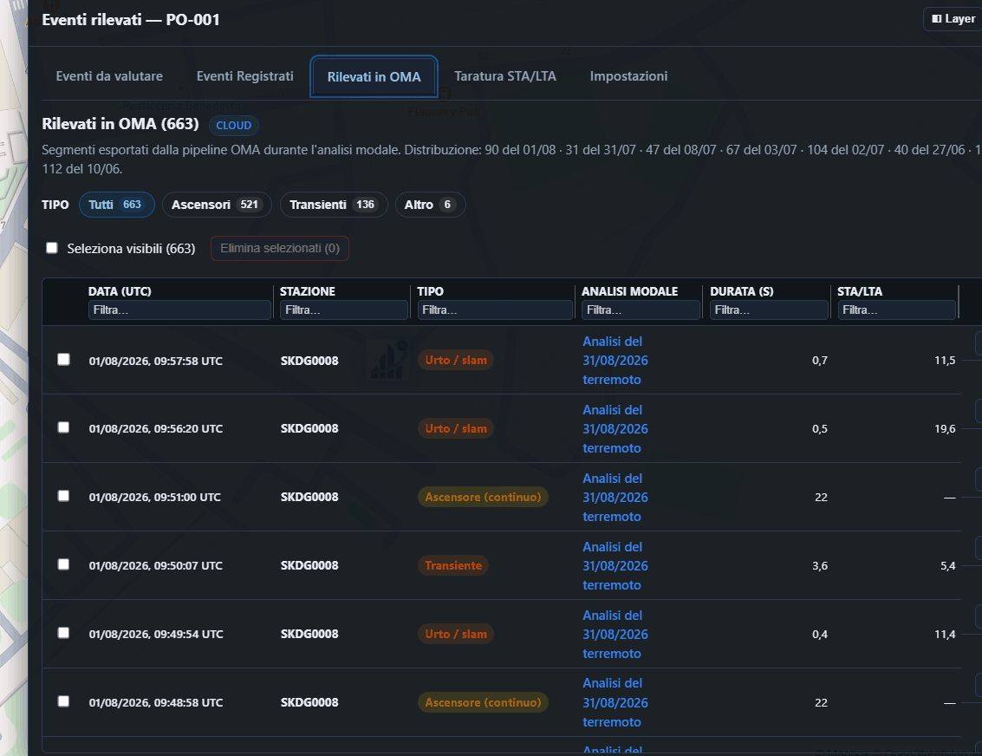This screenshot has width=982, height=756.
Task: Open the Eventi Registrati tab
Action: click(245, 76)
